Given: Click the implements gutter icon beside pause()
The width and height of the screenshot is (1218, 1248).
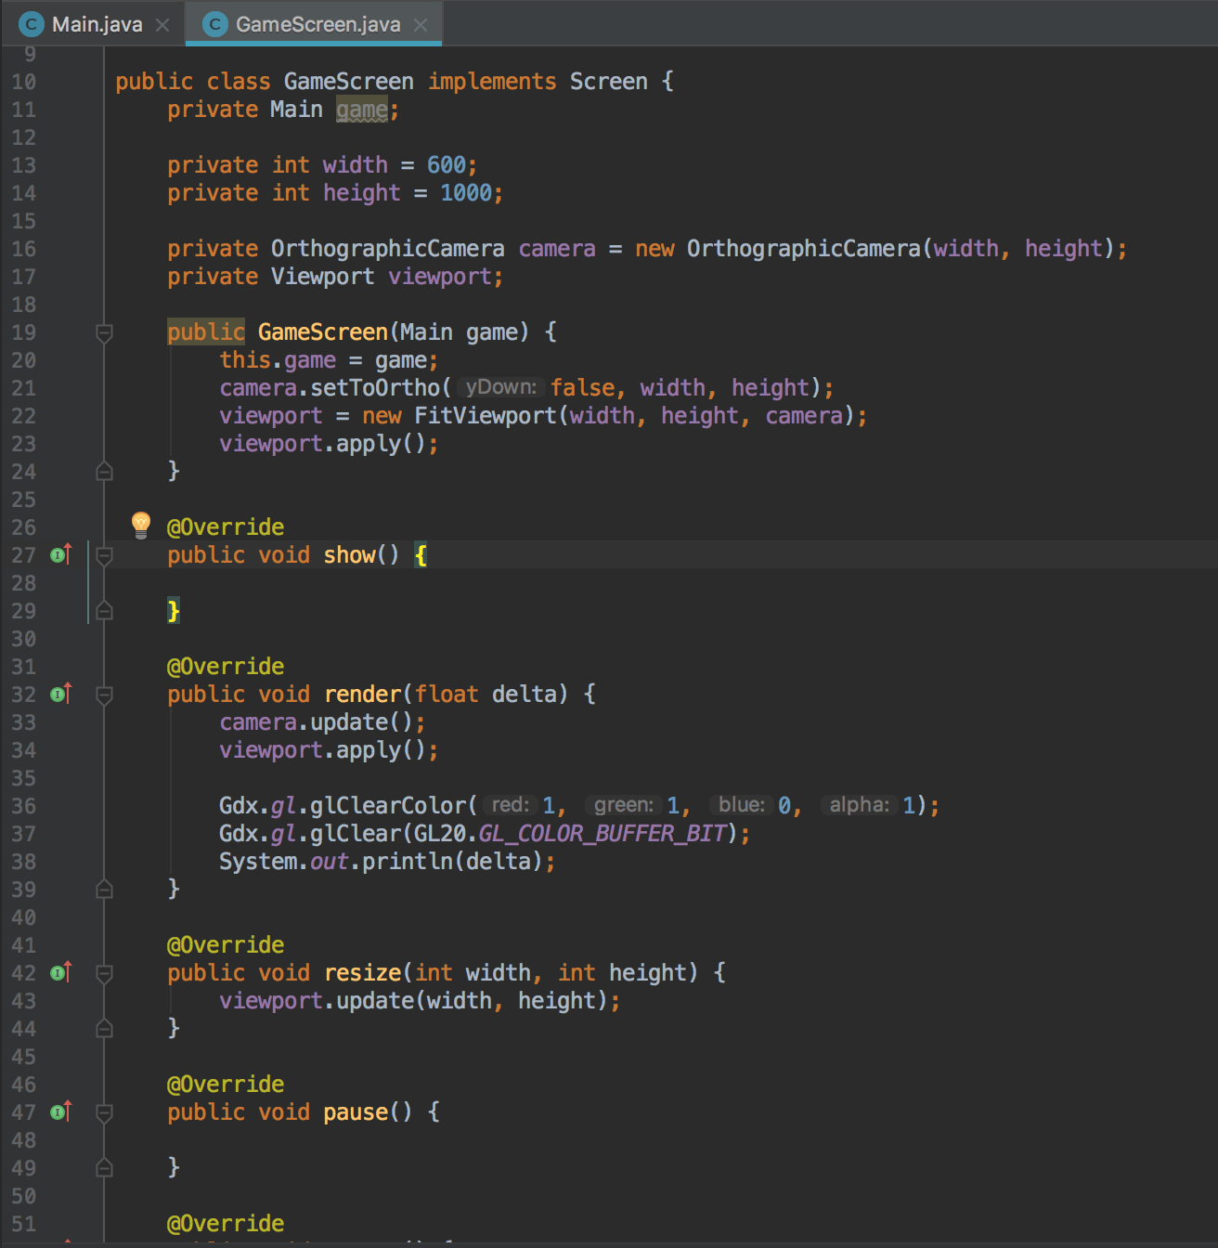Looking at the screenshot, I should click(61, 1111).
